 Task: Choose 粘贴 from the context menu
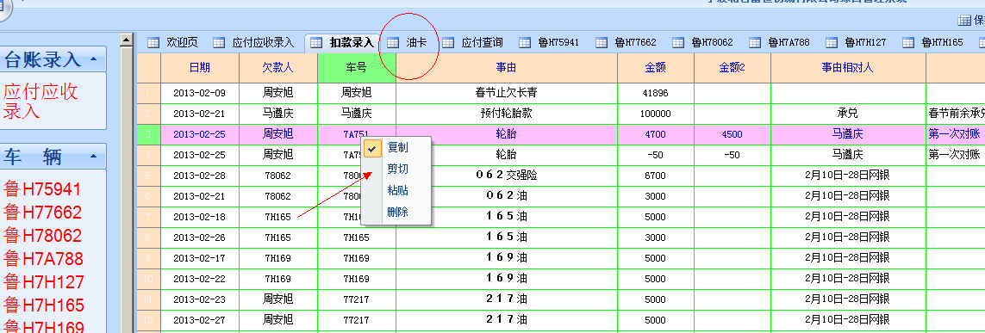pyautogui.click(x=397, y=190)
